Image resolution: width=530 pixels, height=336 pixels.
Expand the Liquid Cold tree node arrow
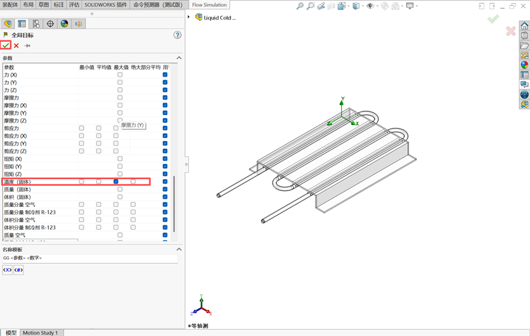[x=189, y=17]
